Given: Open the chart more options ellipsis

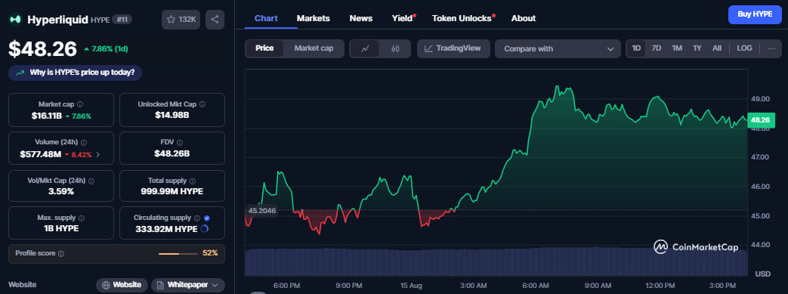Looking at the screenshot, I should pos(771,49).
